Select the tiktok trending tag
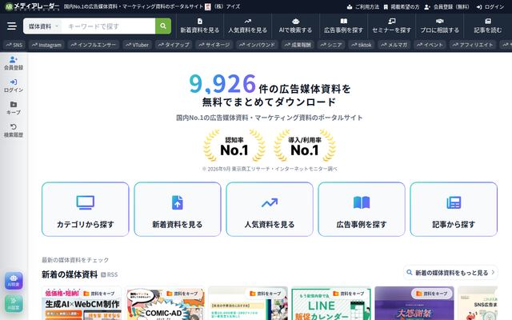The width and height of the screenshot is (512, 320). click(362, 45)
